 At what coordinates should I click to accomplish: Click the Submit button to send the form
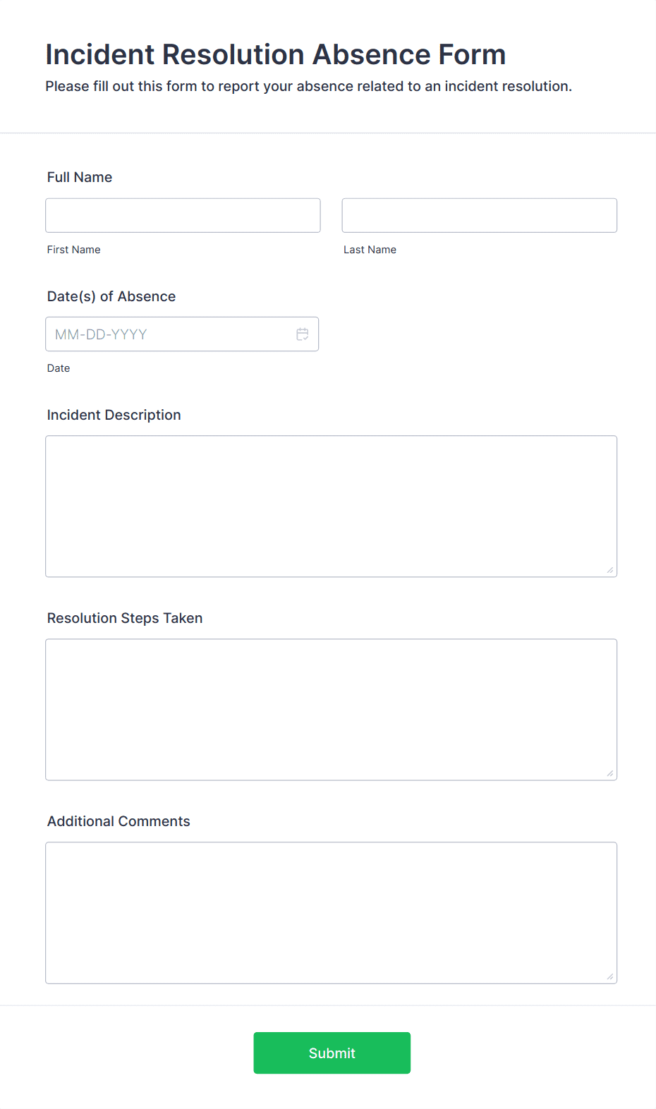(x=332, y=1053)
